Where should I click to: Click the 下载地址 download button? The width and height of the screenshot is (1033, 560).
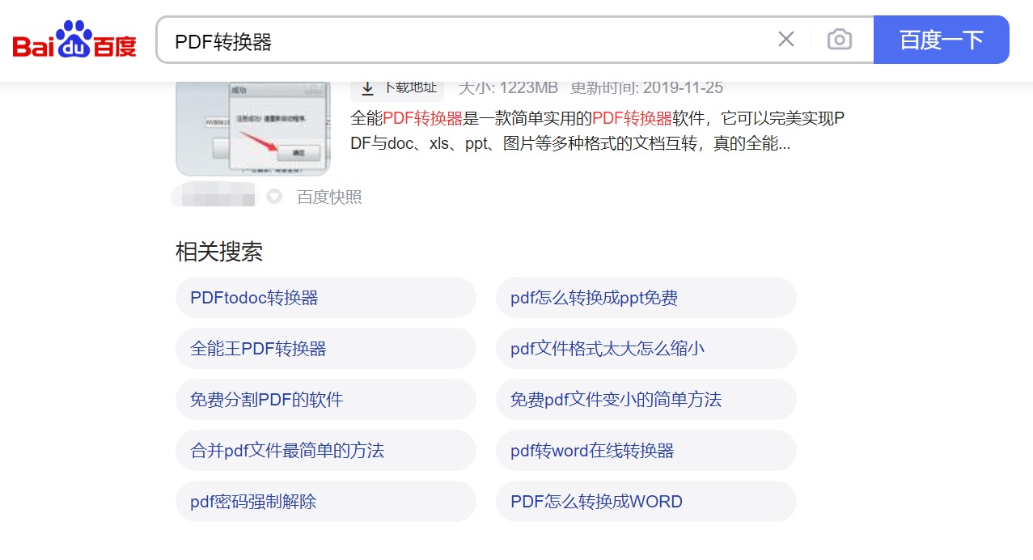coord(397,87)
